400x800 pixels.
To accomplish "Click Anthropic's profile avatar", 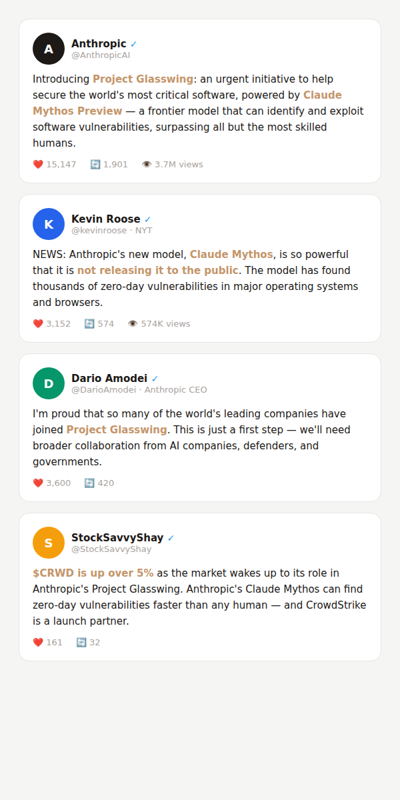I will click(x=49, y=49).
